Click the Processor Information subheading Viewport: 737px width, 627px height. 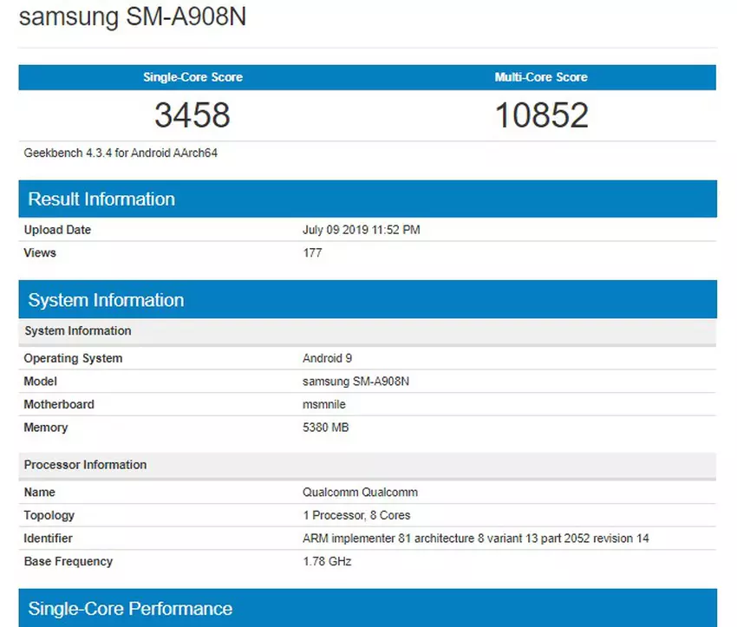point(85,465)
